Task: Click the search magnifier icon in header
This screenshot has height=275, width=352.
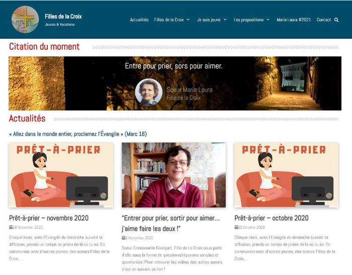Action: tap(336, 20)
